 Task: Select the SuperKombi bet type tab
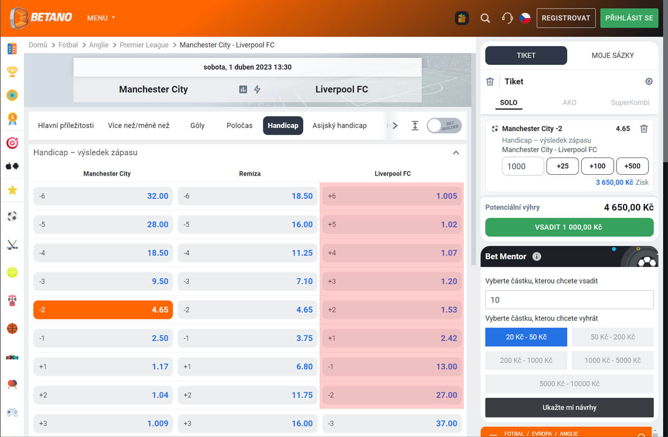(x=630, y=102)
